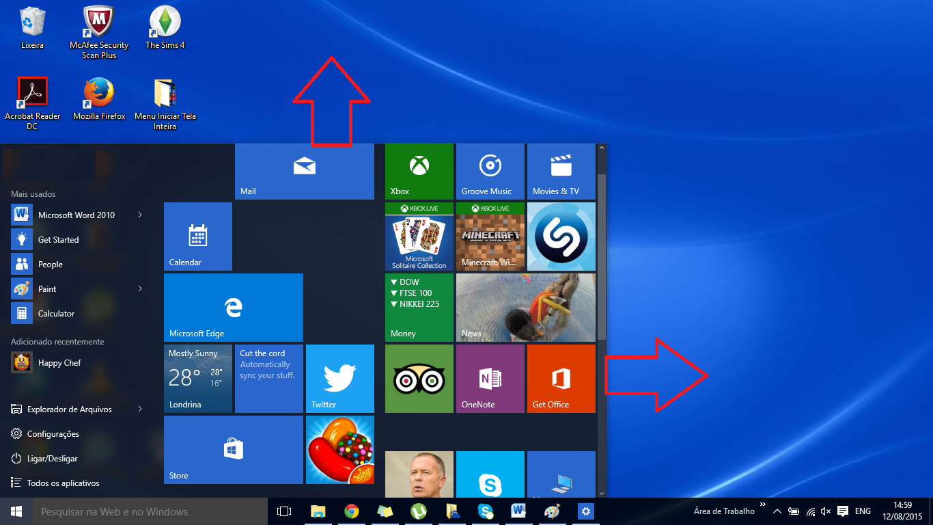Launch the OneNote tile
933x525 pixels.
490,379
